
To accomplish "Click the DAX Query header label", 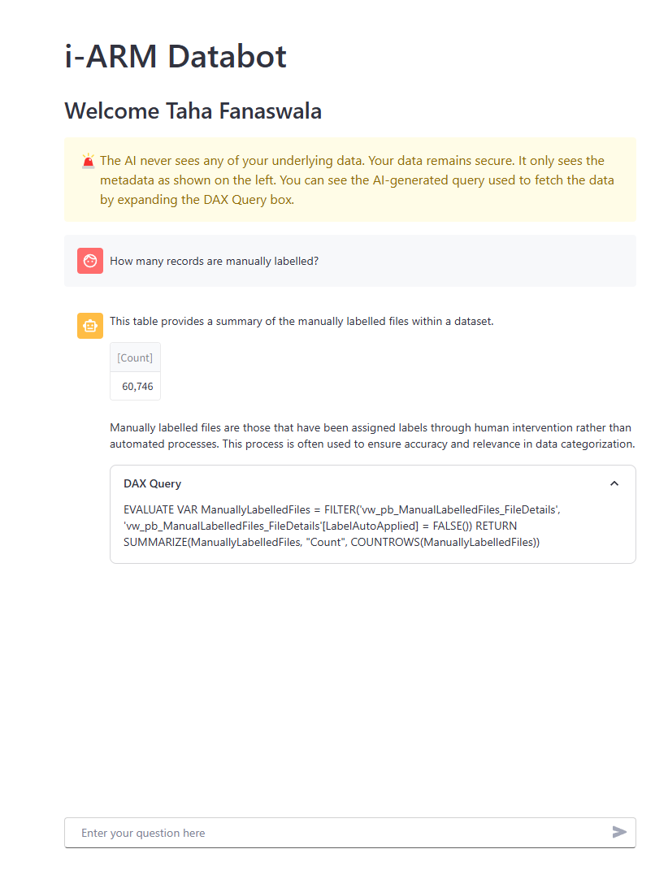I will (153, 483).
